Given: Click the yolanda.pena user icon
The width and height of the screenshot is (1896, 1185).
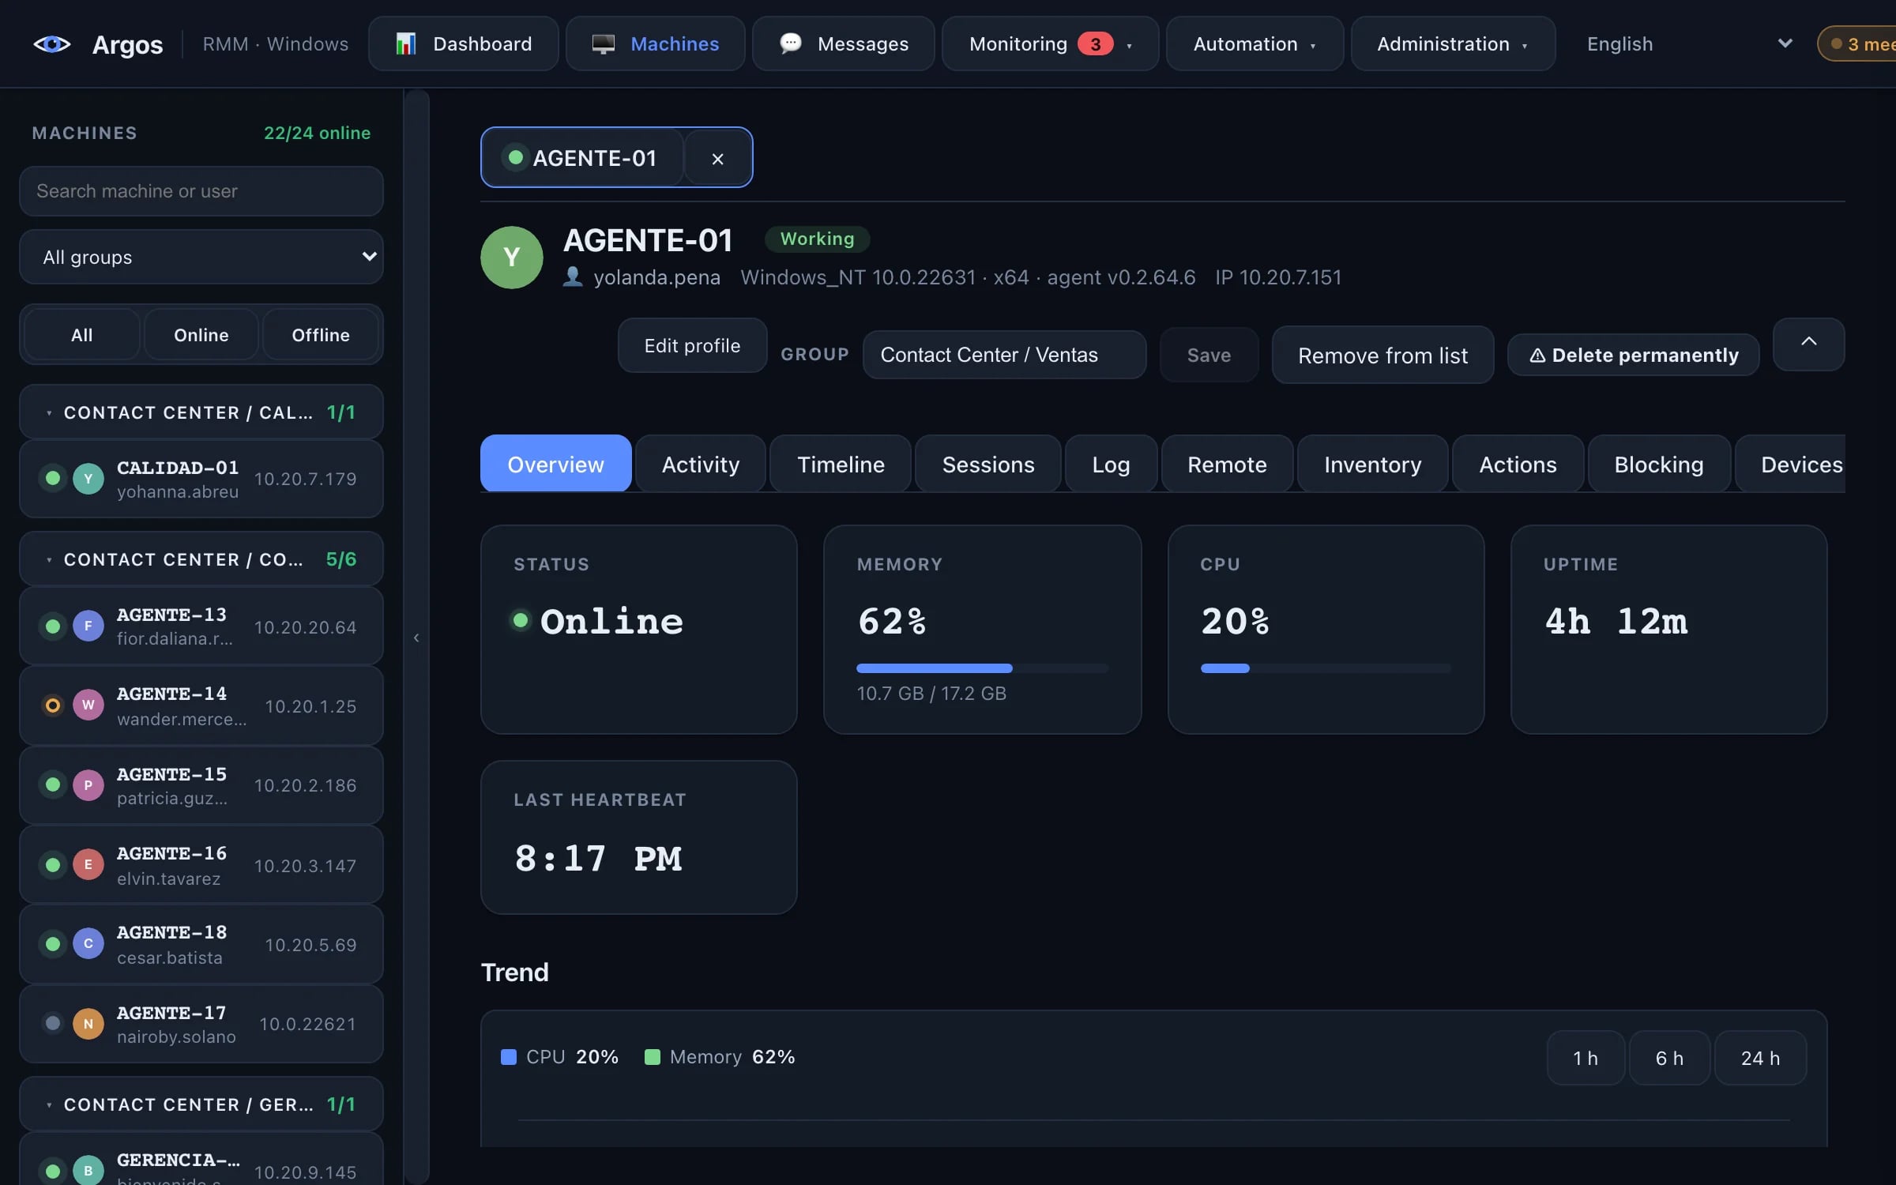Looking at the screenshot, I should tap(573, 276).
